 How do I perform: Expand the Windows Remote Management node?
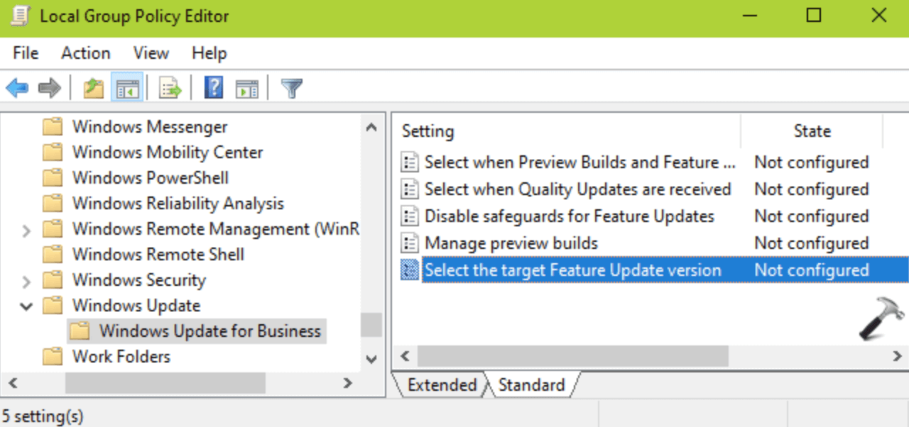(x=26, y=228)
